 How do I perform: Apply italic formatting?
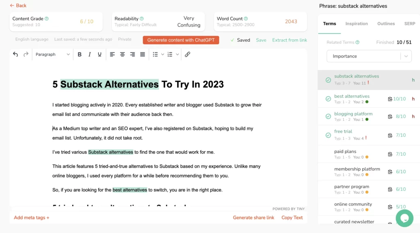(x=89, y=54)
